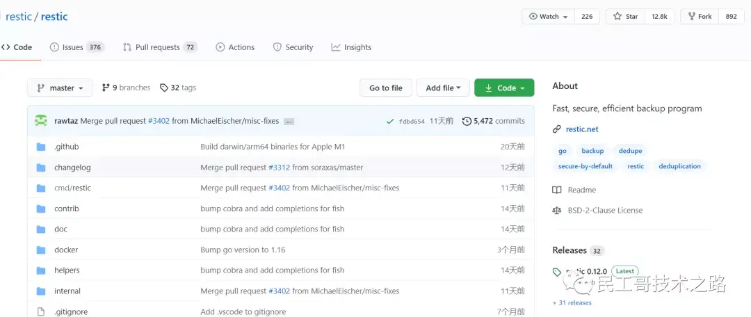
Task: Open 'Bump go version to 1.16' commit
Action: point(243,250)
